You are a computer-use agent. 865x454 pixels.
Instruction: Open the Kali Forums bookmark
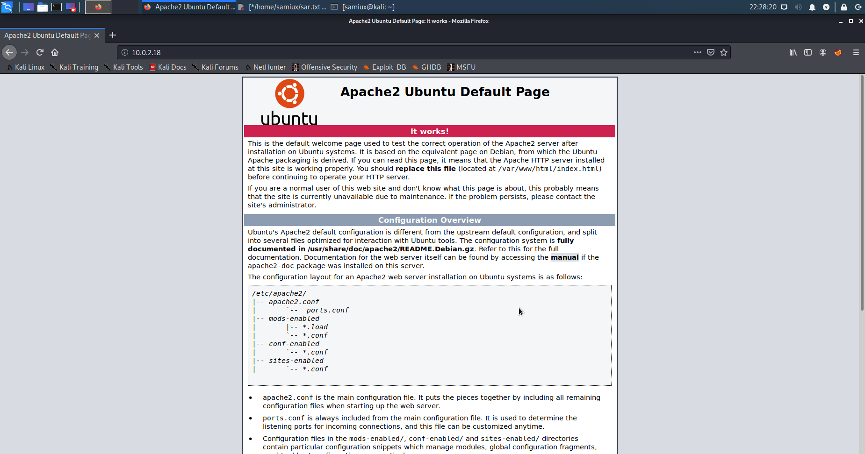216,67
